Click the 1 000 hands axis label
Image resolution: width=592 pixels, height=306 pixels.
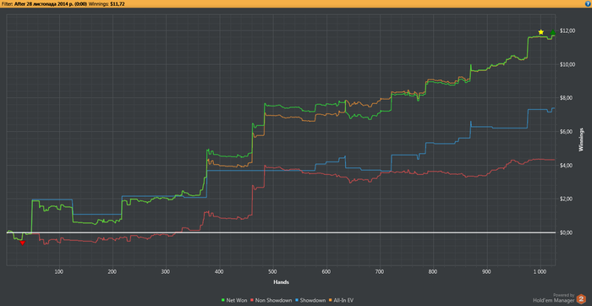coord(540,271)
